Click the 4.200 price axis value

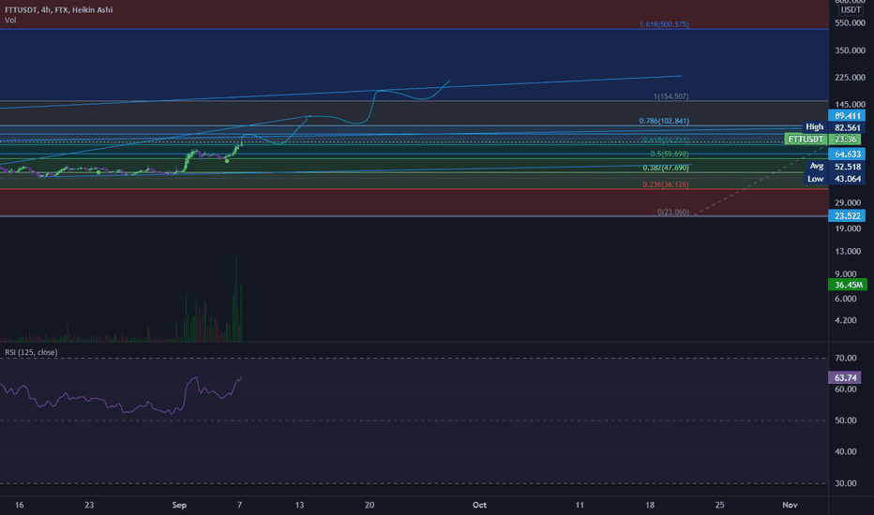tap(846, 320)
